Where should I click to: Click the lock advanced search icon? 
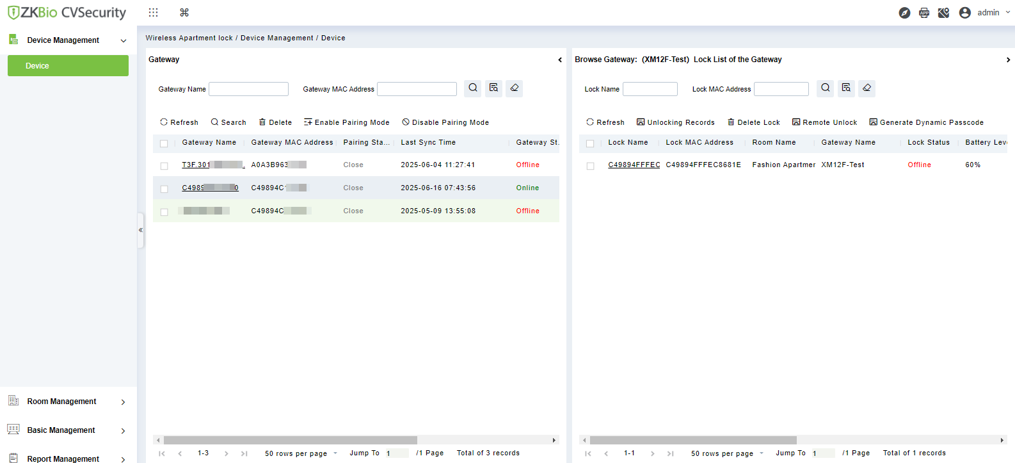click(x=846, y=88)
